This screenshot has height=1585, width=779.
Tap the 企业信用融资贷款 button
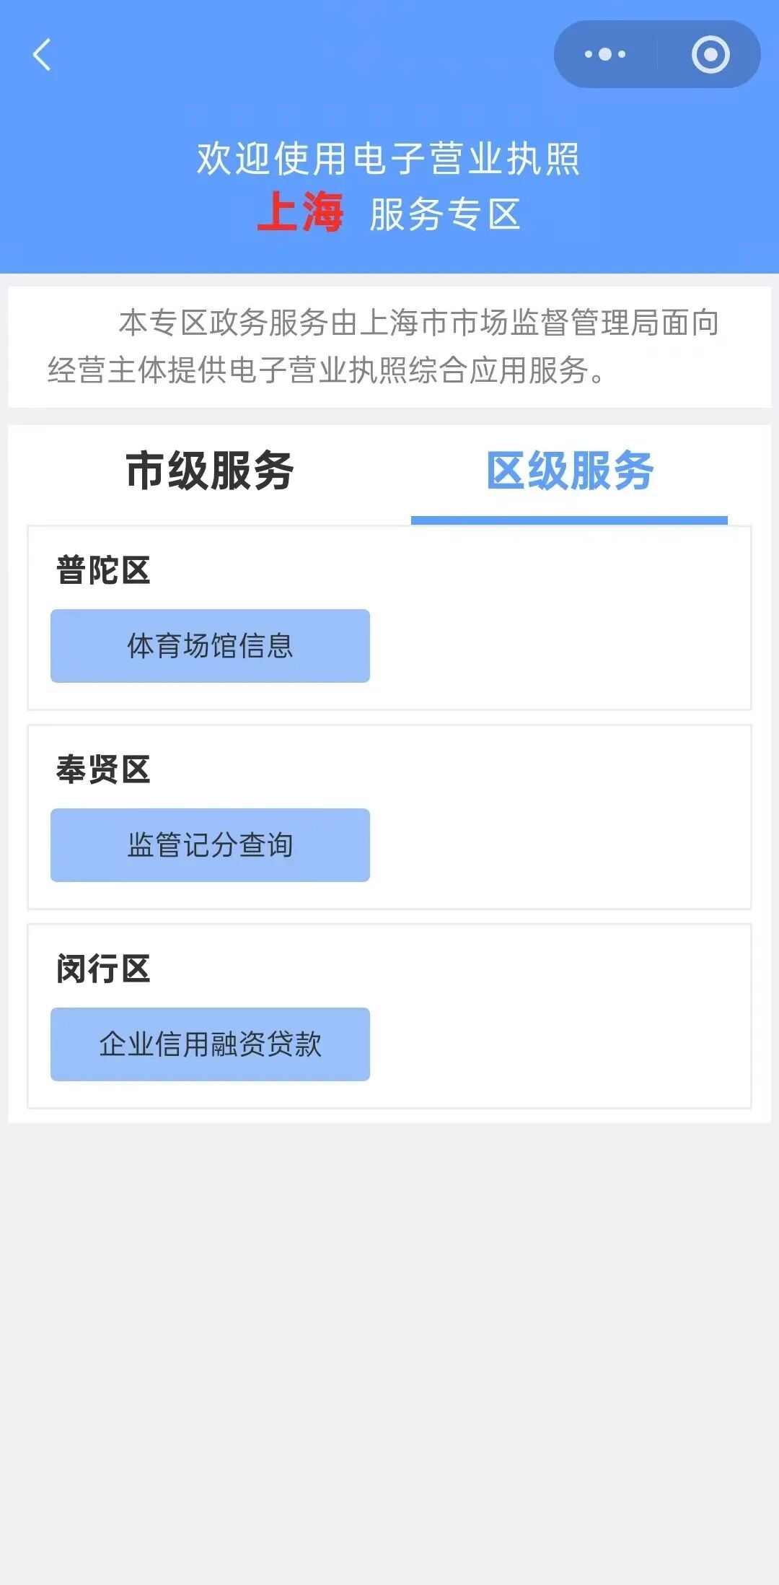pos(210,1044)
